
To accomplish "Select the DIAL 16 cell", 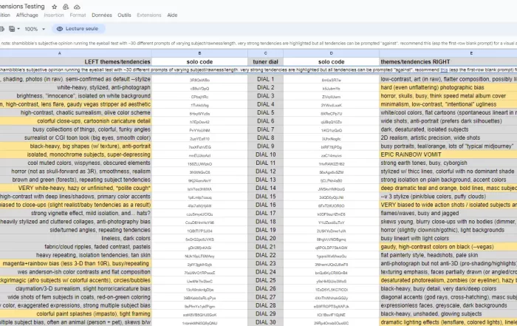I will pyautogui.click(x=265, y=205).
